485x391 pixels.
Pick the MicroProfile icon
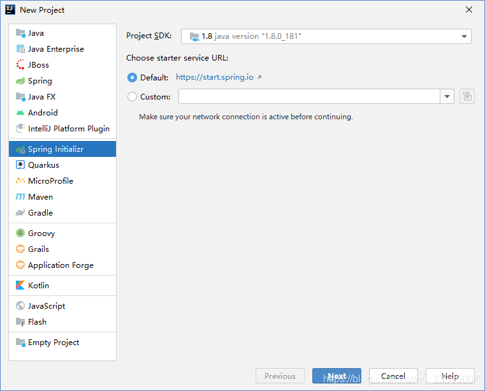pyautogui.click(x=20, y=181)
